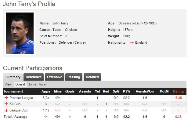
Task: Switch view to Away
Action: (43, 84)
